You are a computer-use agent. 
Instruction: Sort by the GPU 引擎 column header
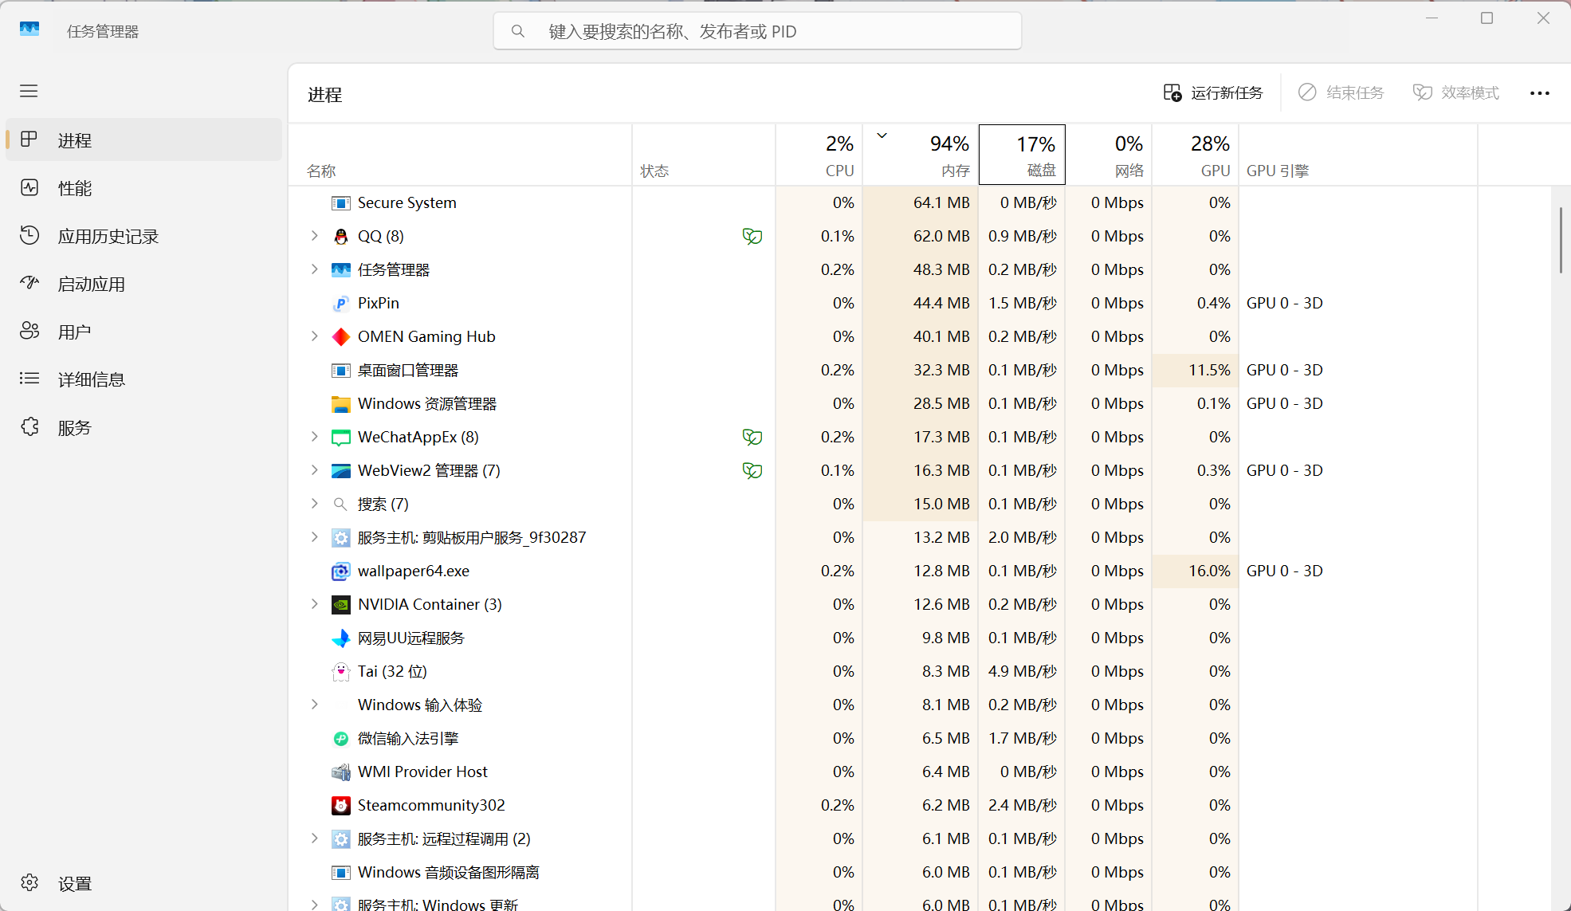click(x=1358, y=155)
